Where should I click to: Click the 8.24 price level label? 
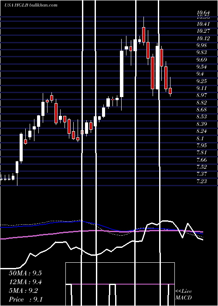click(x=202, y=131)
